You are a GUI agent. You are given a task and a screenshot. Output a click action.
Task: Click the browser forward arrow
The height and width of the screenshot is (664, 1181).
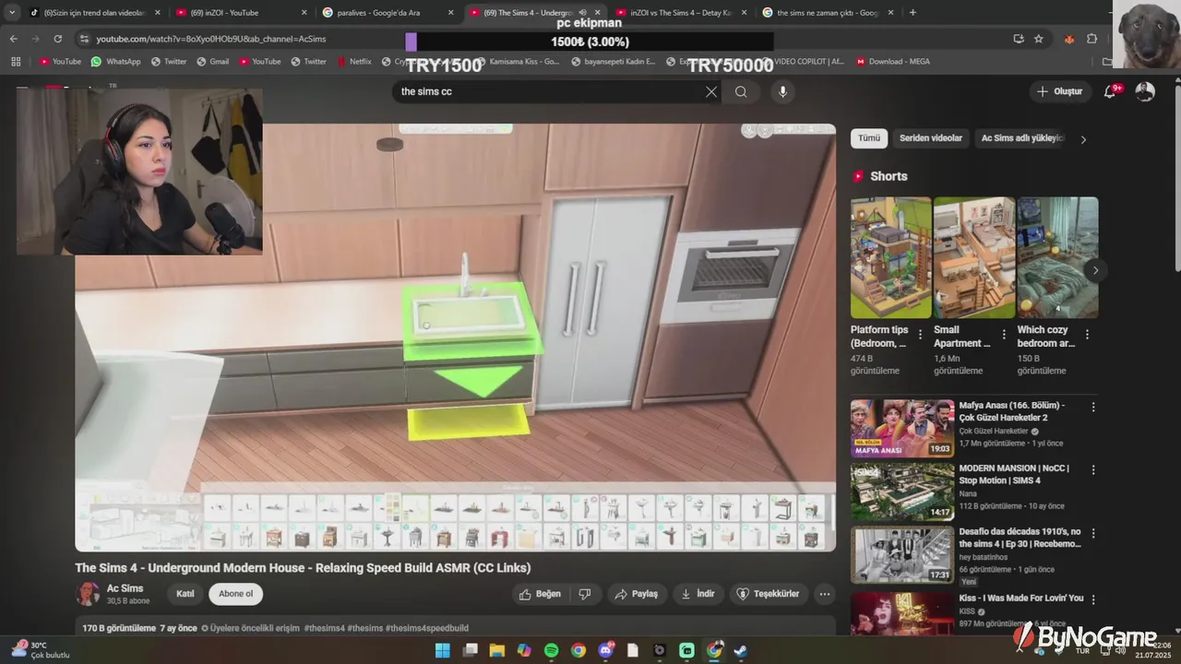[x=35, y=39]
